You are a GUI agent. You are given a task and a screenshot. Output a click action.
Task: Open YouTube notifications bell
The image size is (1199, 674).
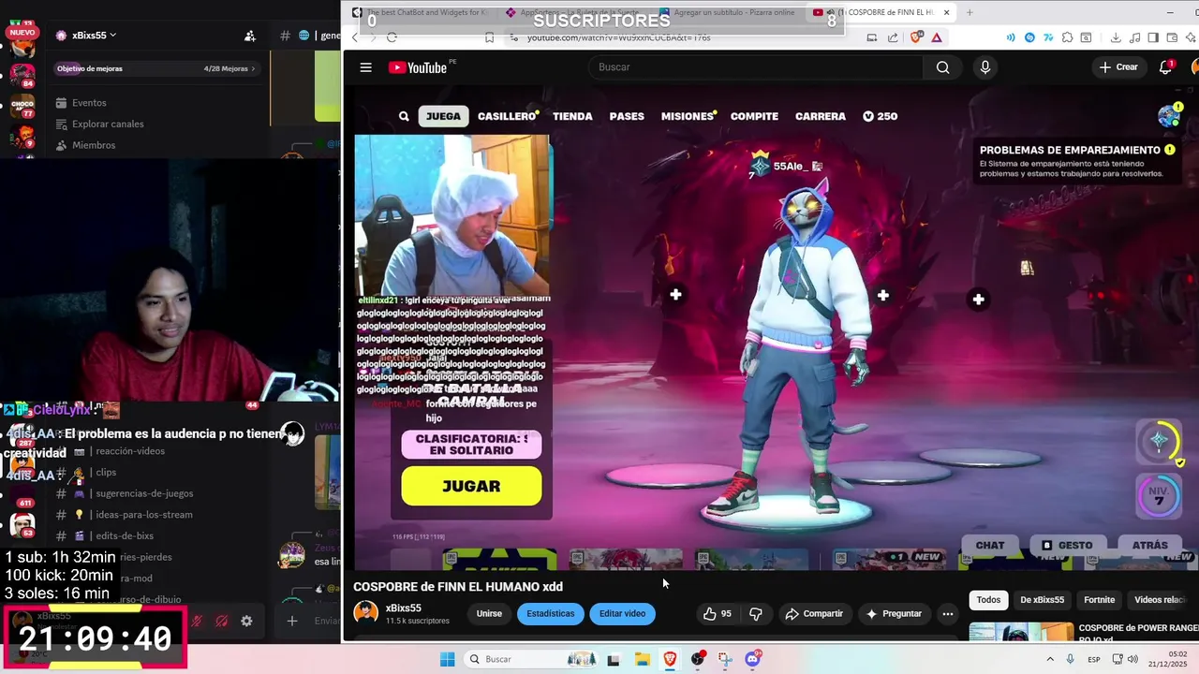click(x=1166, y=67)
